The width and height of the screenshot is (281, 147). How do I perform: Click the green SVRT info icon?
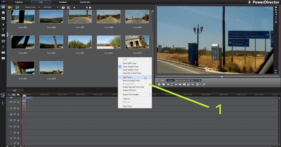2,103
